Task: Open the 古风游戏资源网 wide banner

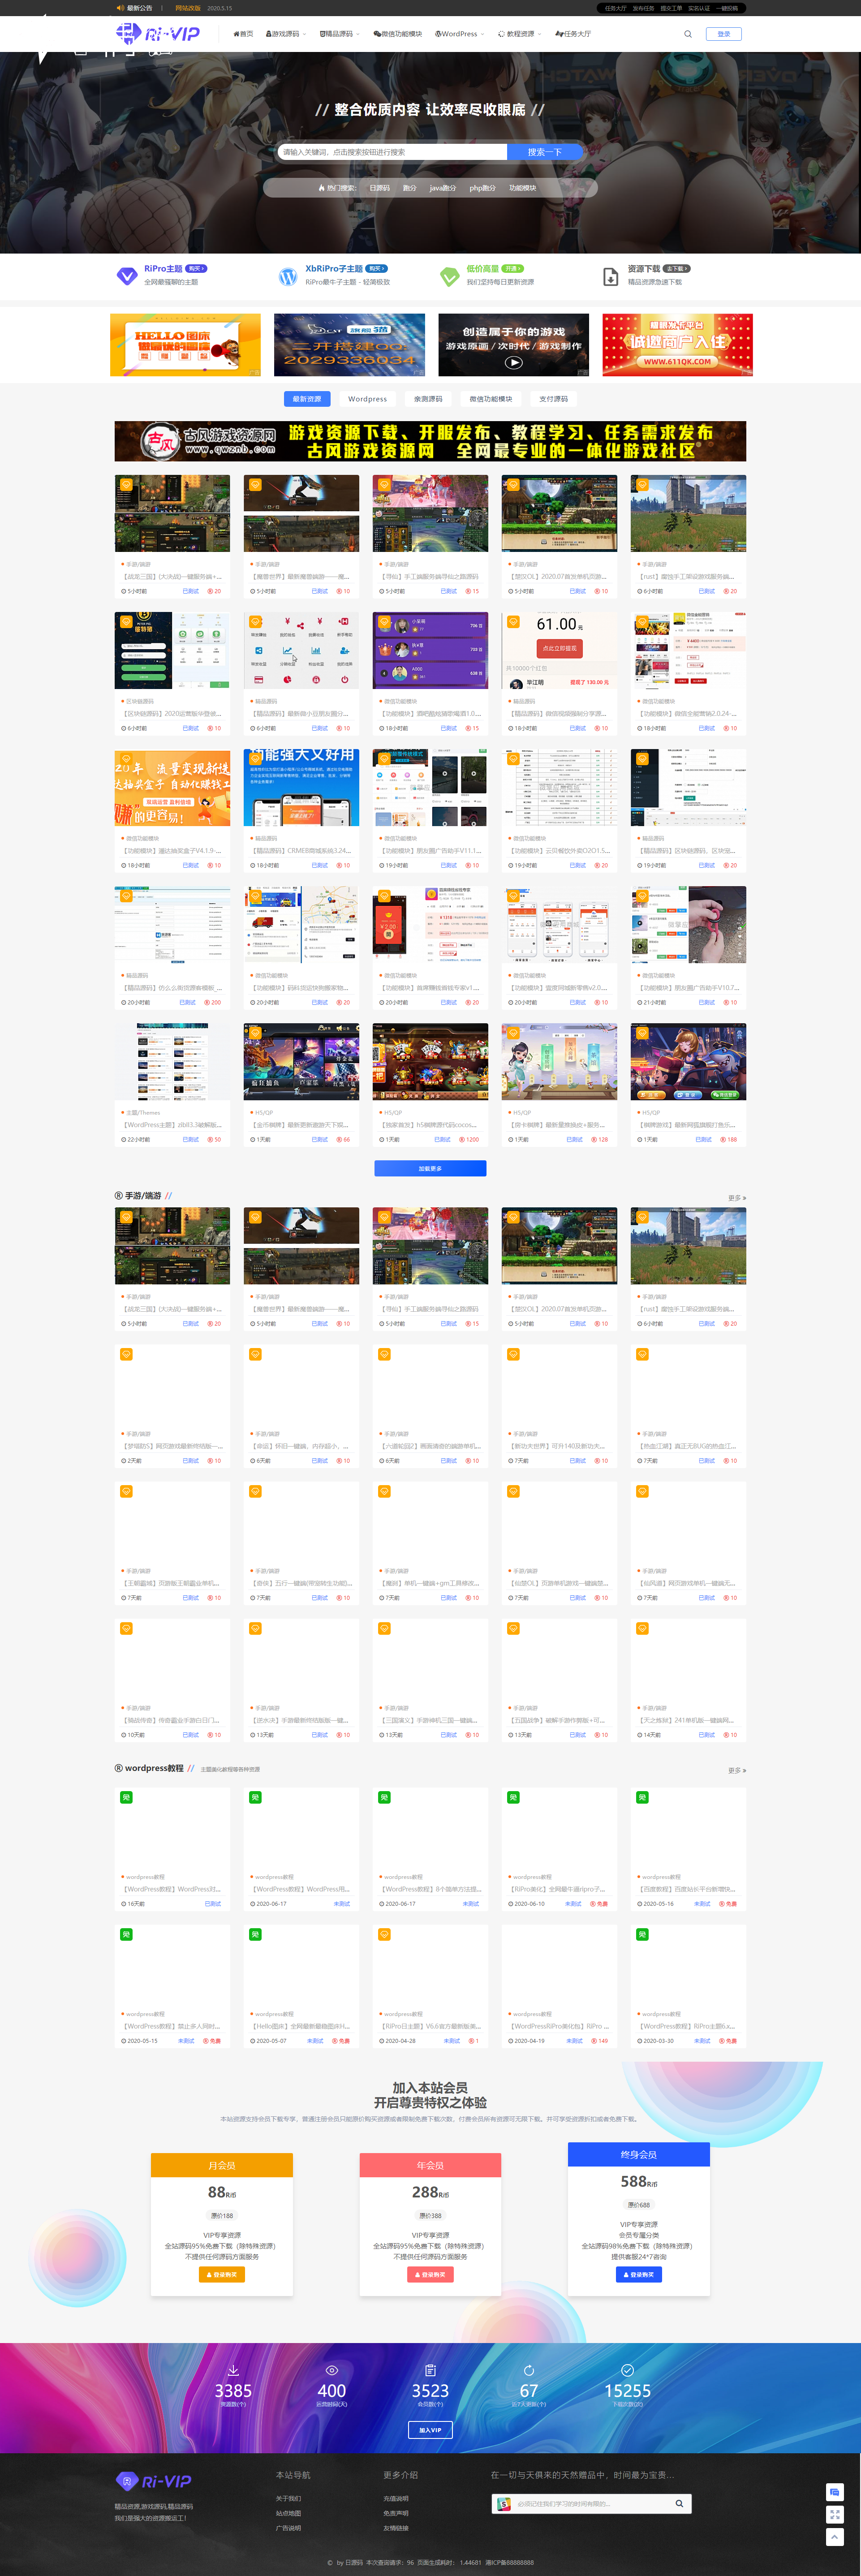Action: 430,441
